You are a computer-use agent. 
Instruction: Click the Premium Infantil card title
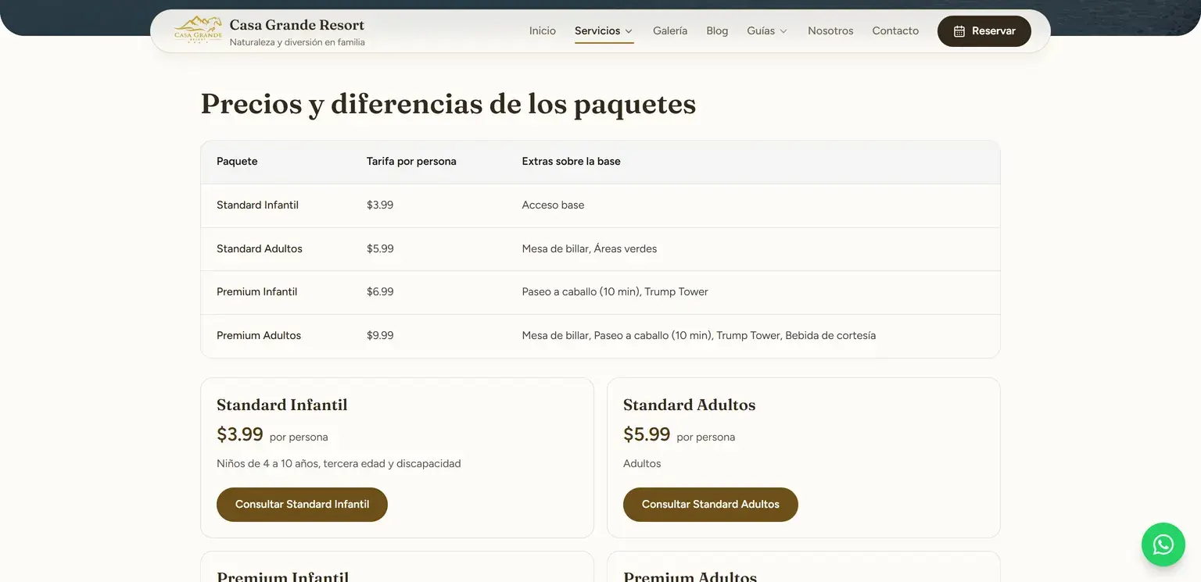[x=282, y=577]
